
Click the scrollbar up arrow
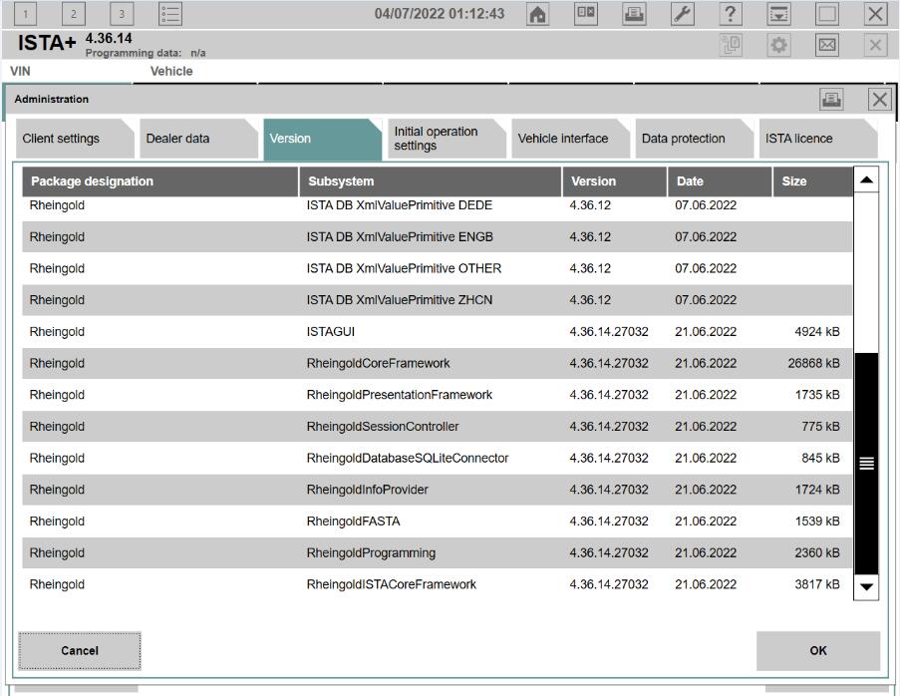pyautogui.click(x=866, y=179)
